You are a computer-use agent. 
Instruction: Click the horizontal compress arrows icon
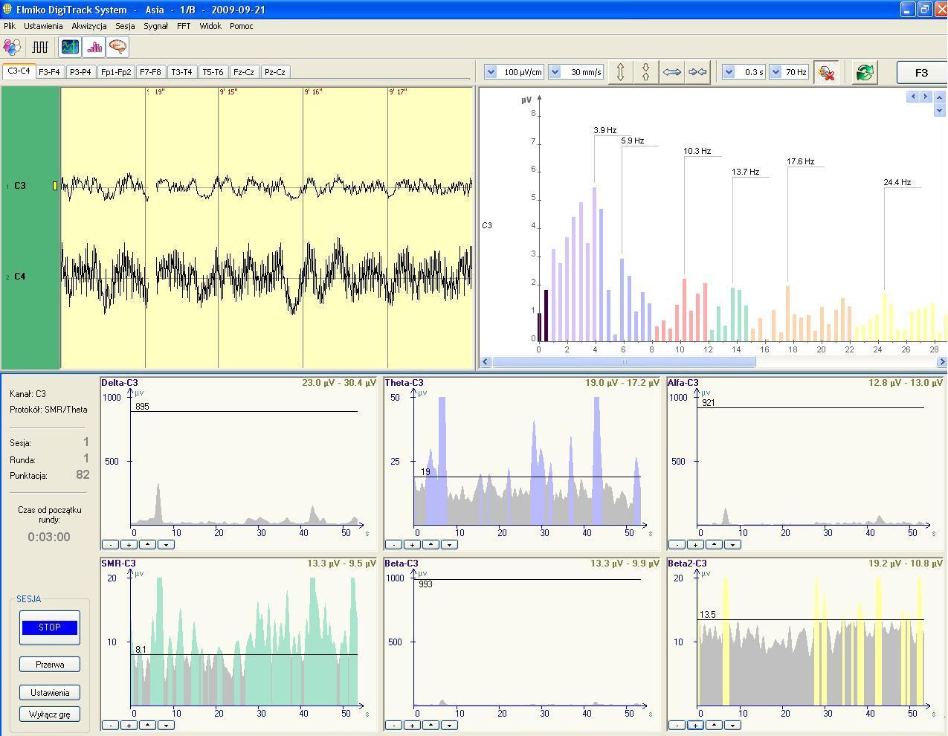697,72
